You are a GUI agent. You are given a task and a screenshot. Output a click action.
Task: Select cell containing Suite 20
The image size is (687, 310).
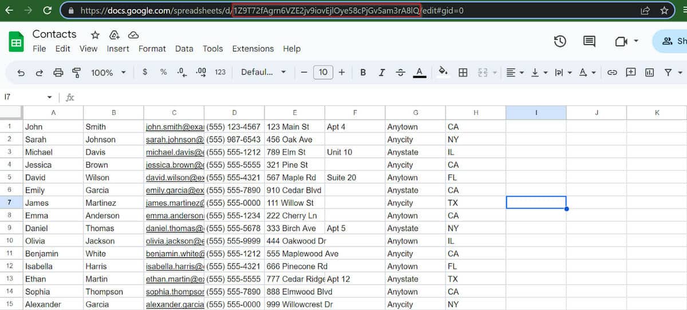pyautogui.click(x=355, y=177)
